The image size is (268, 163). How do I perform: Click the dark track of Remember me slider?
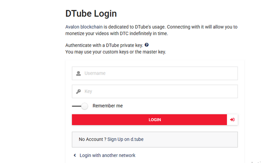pyautogui.click(x=76, y=106)
